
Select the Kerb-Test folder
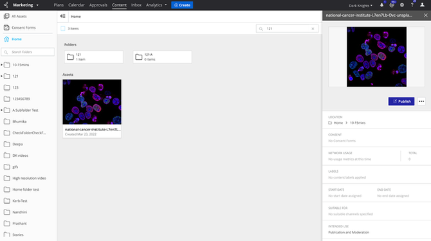coord(20,201)
